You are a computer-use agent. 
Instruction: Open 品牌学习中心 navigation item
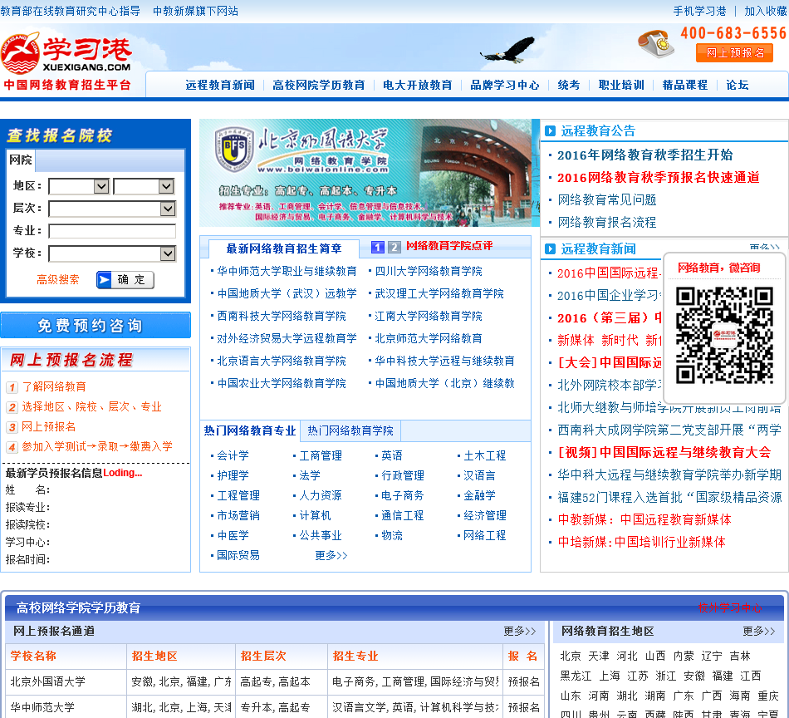pyautogui.click(x=505, y=85)
